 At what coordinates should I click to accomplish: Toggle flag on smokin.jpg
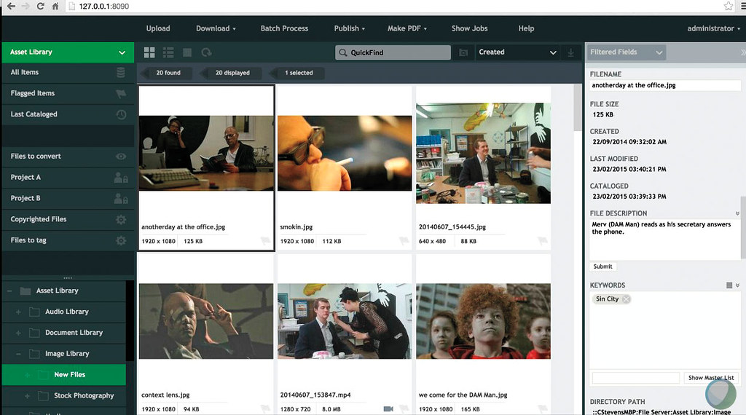pos(403,241)
